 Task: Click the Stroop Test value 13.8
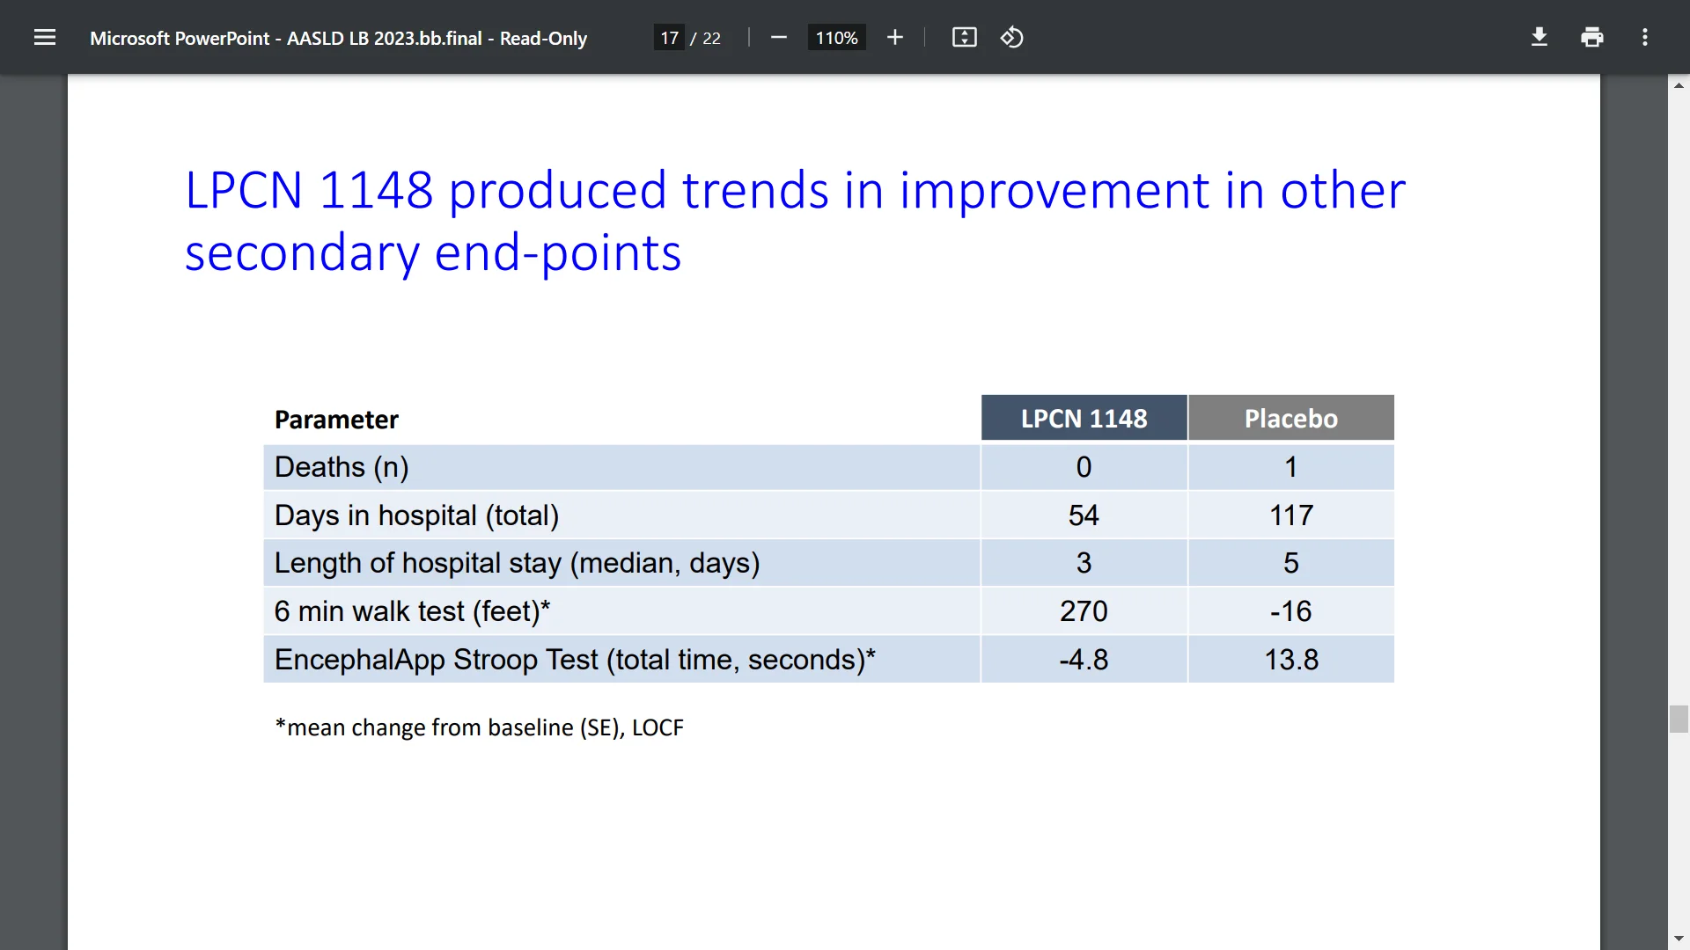tap(1291, 660)
